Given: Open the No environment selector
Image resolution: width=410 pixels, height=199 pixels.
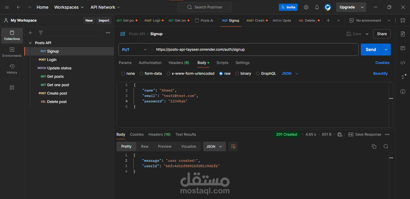Looking at the screenshot, I should [x=370, y=20].
